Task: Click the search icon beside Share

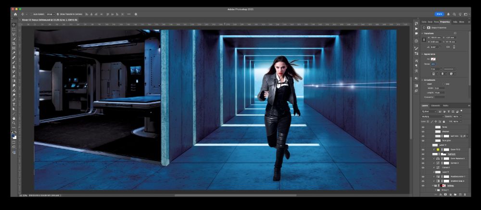Action: [x=455, y=14]
